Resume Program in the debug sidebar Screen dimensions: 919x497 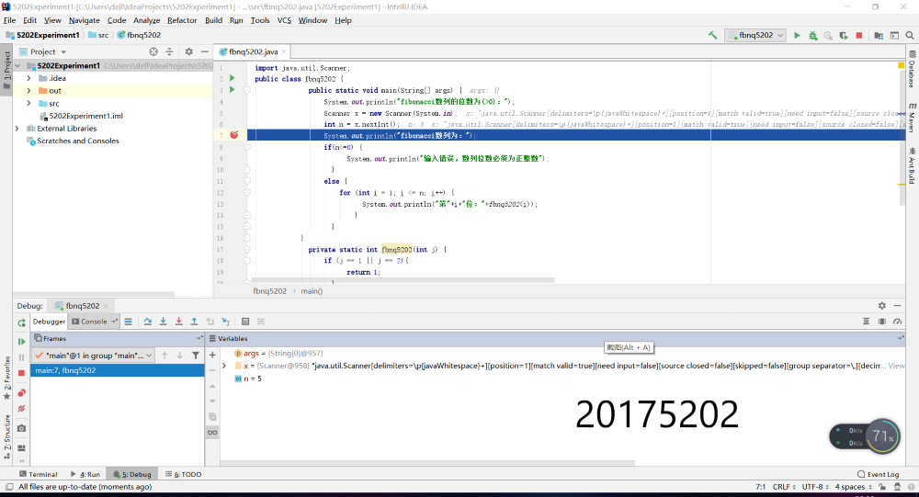pos(22,341)
